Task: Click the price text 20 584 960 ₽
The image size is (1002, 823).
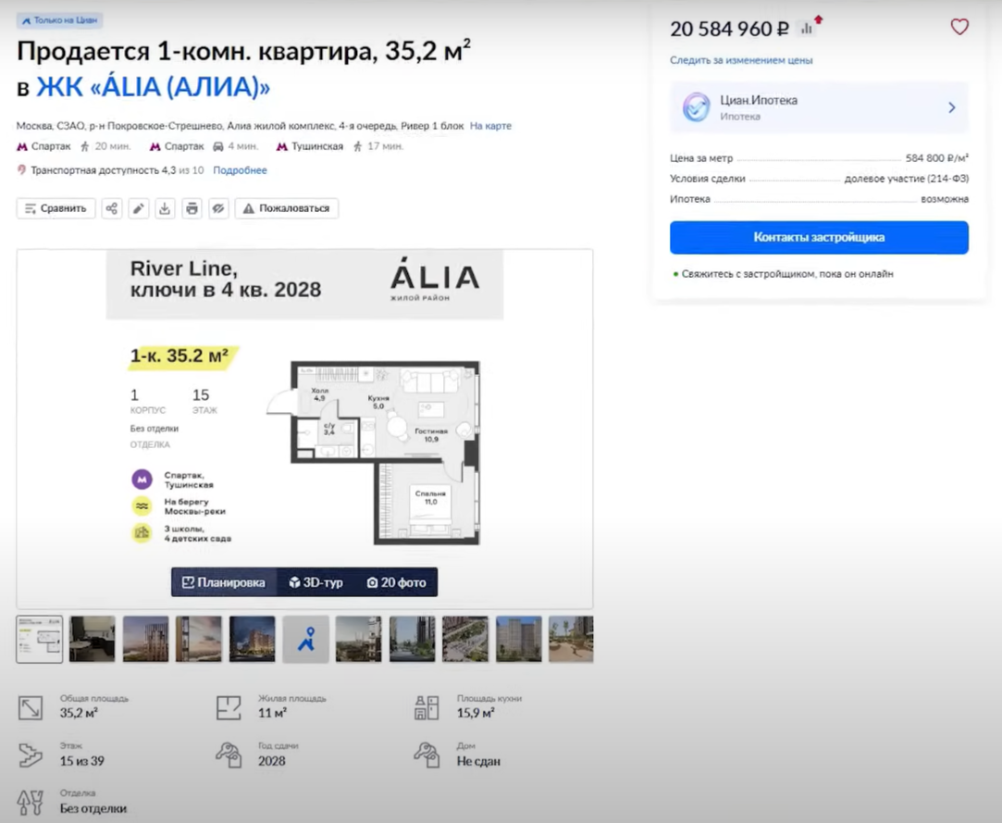Action: click(729, 30)
